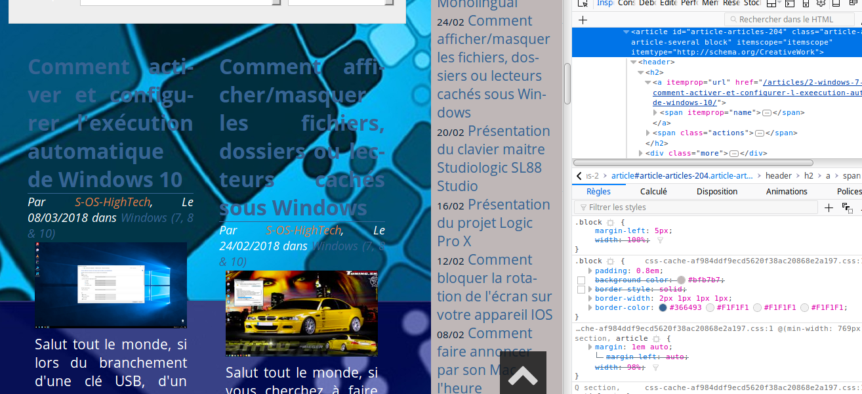The width and height of the screenshot is (862, 394).
Task: Collapse the header node in HTML tree
Action: (633, 62)
